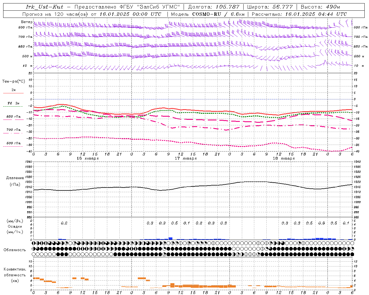Image resolution: width=369 pixels, height=295 pixels.
Task: Click the station name "Irk_Ust-Kut"
Action: coord(44,7)
